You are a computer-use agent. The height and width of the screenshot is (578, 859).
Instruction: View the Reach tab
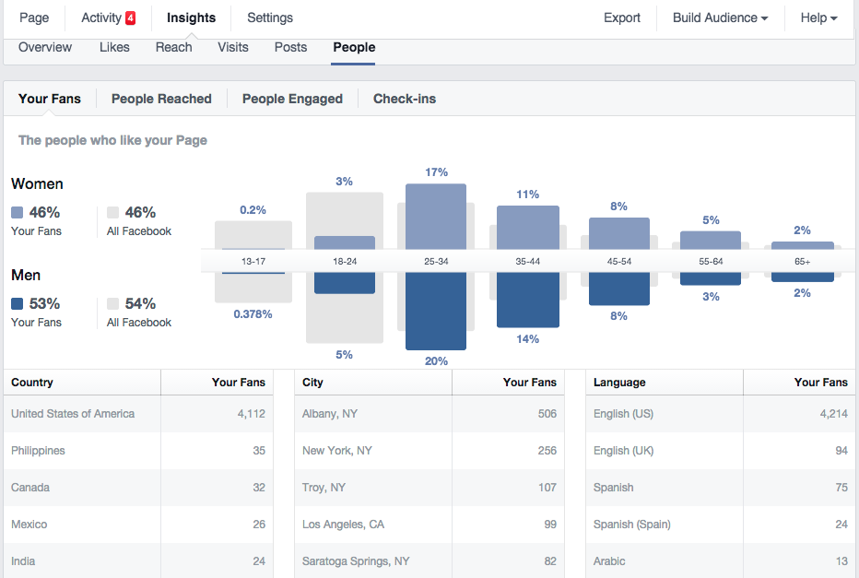tap(173, 47)
